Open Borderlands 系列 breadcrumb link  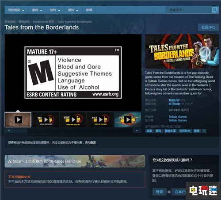pyautogui.click(x=44, y=22)
